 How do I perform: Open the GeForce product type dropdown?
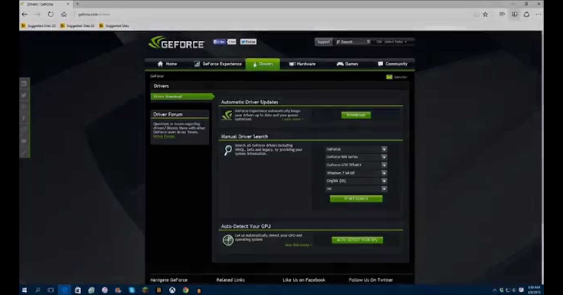tap(357, 149)
